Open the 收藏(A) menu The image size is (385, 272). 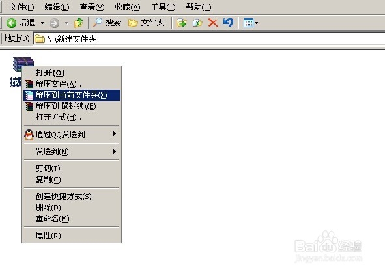tap(128, 7)
